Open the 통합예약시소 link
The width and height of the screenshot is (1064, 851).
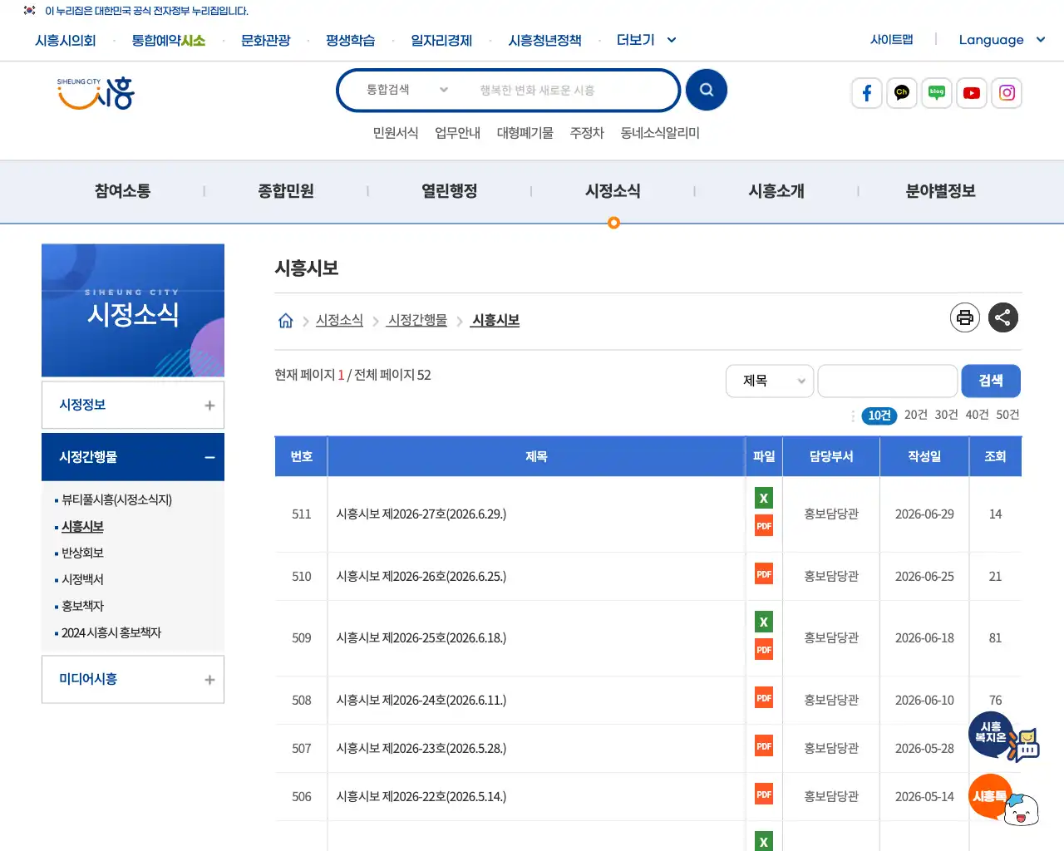tap(169, 40)
